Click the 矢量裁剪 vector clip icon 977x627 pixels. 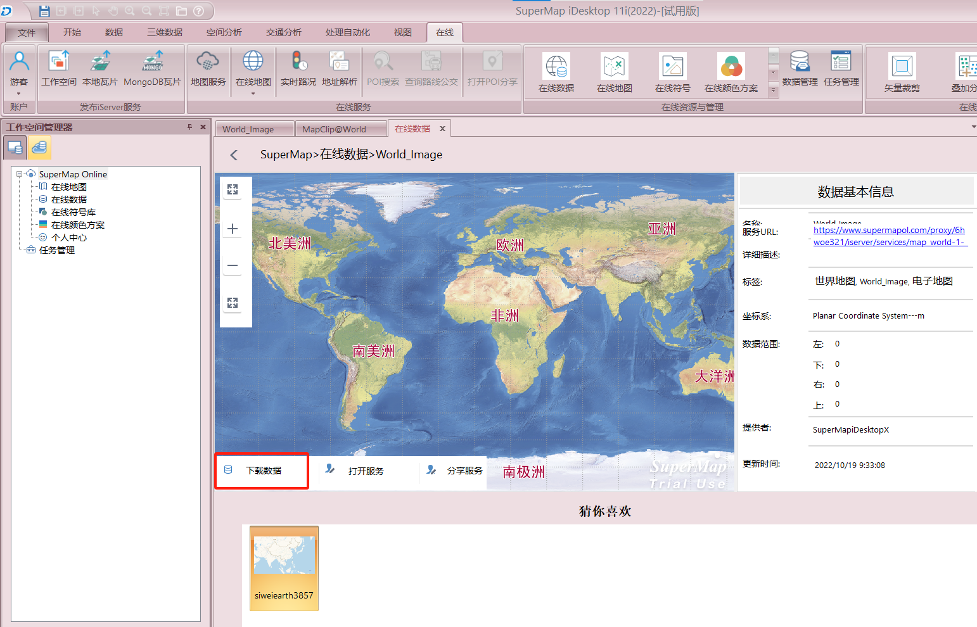point(902,72)
